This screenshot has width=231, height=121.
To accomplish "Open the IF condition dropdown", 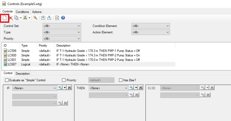I will (35, 88).
